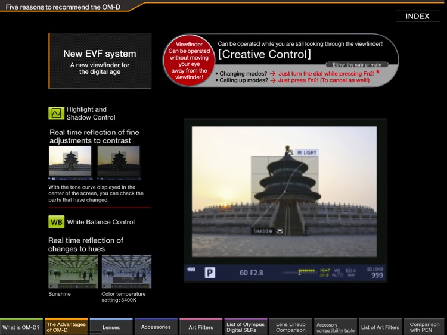Open the 'What is OM-D?' tab
Image resolution: width=447 pixels, height=335 pixels.
tap(21, 327)
